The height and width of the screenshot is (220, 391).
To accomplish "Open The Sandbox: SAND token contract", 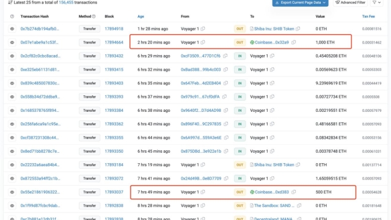I will click(274, 205).
